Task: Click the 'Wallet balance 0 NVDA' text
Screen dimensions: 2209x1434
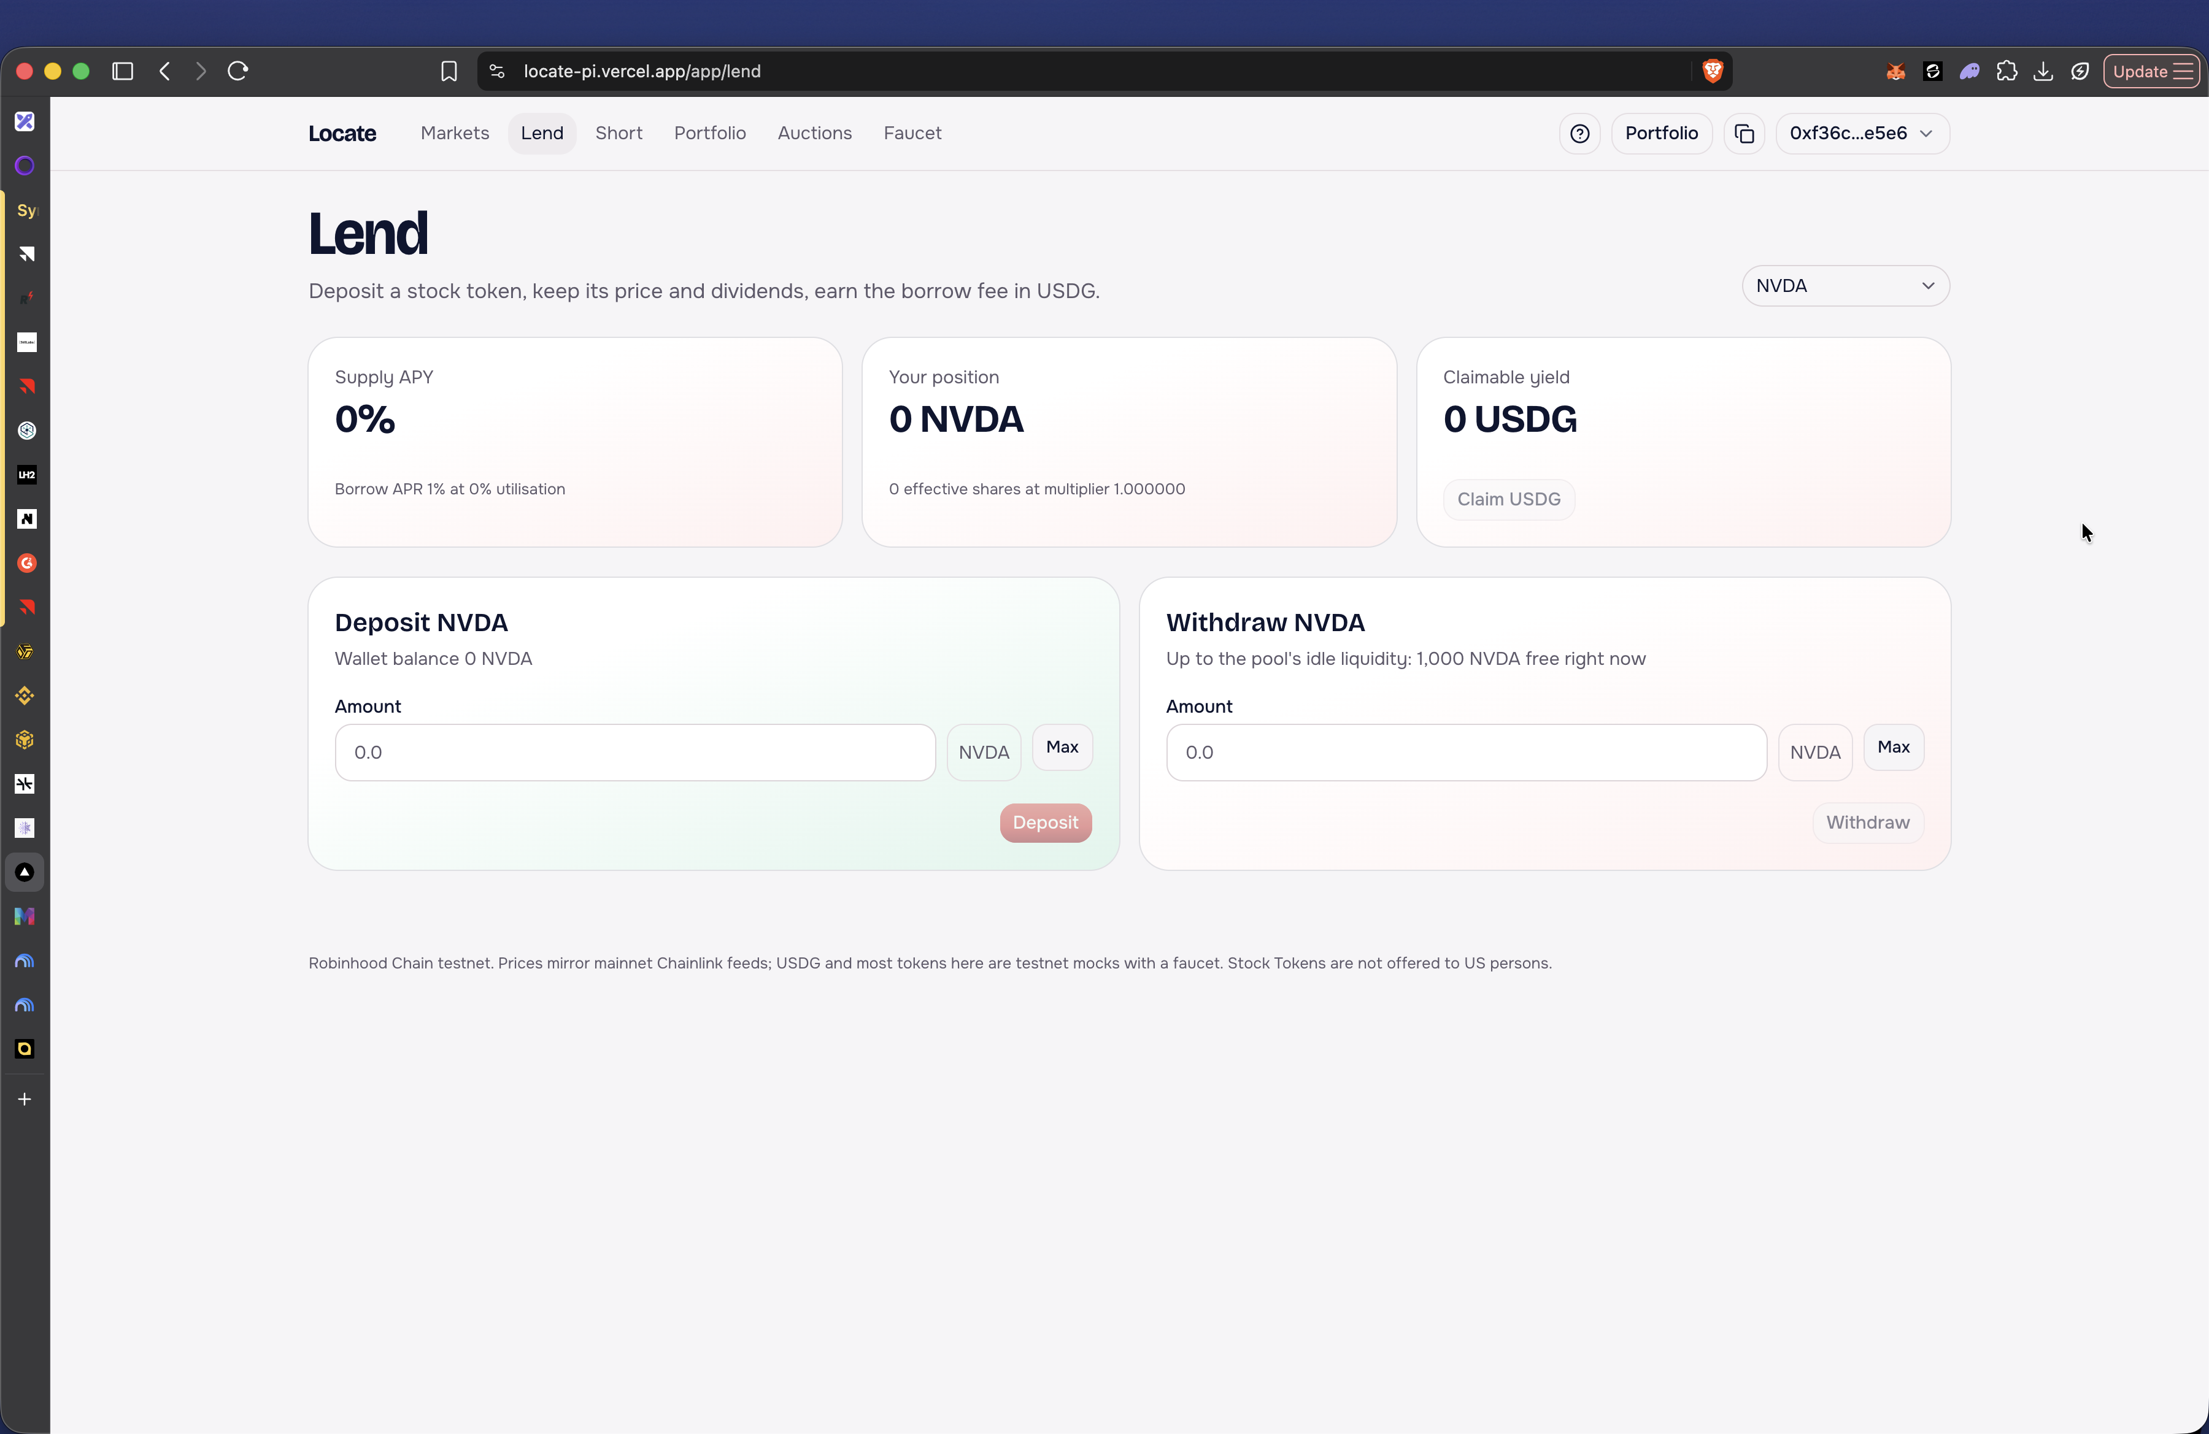Action: tap(433, 659)
